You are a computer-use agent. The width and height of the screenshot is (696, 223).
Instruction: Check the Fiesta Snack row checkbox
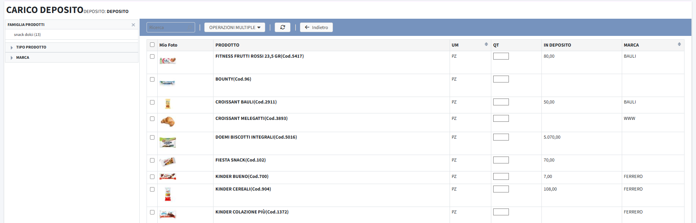point(152,160)
